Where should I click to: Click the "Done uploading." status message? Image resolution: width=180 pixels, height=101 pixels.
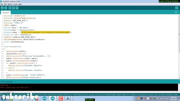pos(7,82)
